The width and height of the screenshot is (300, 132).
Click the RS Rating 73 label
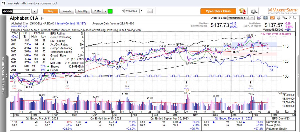coord(273,69)
